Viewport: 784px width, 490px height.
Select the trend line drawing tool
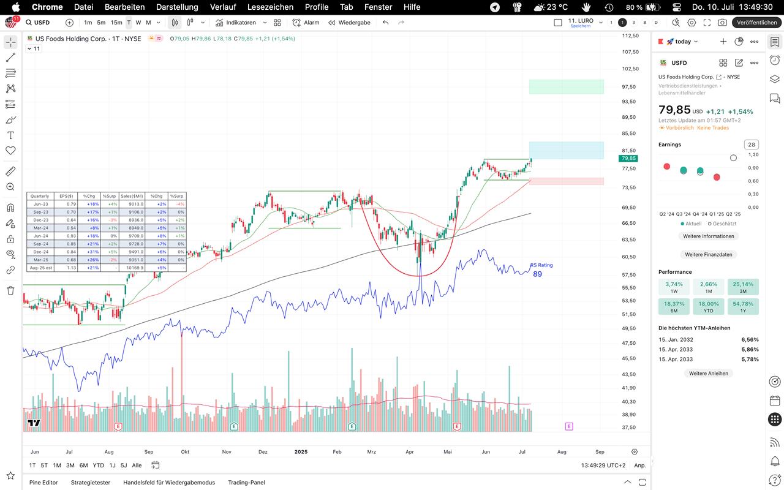[x=10, y=58]
